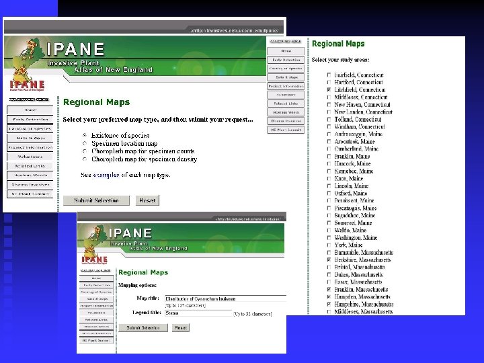Open Early Detection in the map type window menu
Image resolution: width=484 pixels, height=363 pixels.
[x=30, y=119]
